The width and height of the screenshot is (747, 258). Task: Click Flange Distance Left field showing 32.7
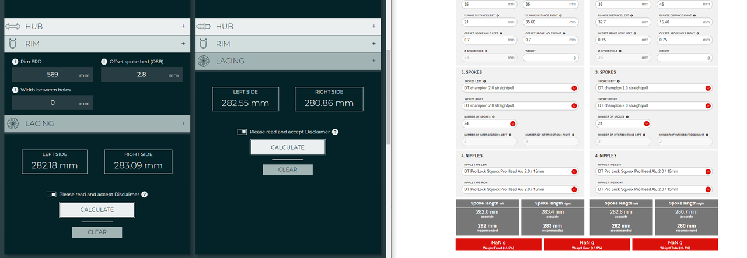(623, 22)
